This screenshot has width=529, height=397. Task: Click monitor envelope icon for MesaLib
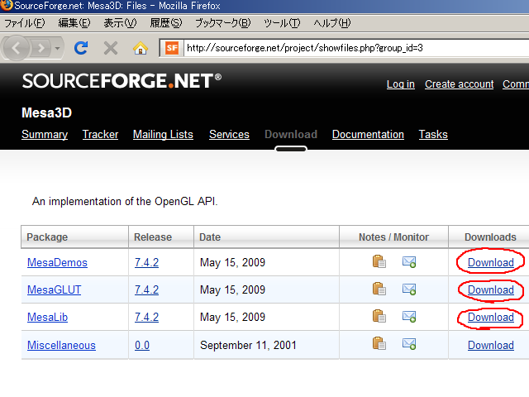coord(409,317)
